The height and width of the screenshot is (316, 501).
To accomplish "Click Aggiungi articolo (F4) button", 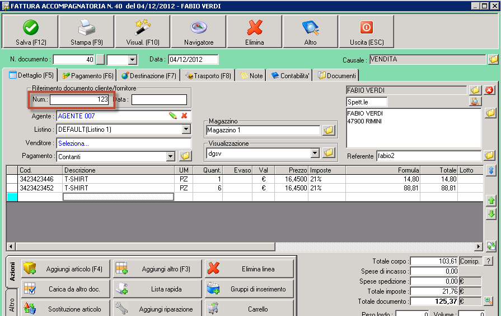I will tap(66, 269).
